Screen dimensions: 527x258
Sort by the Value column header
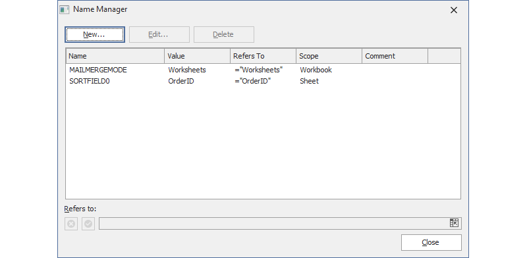(197, 56)
